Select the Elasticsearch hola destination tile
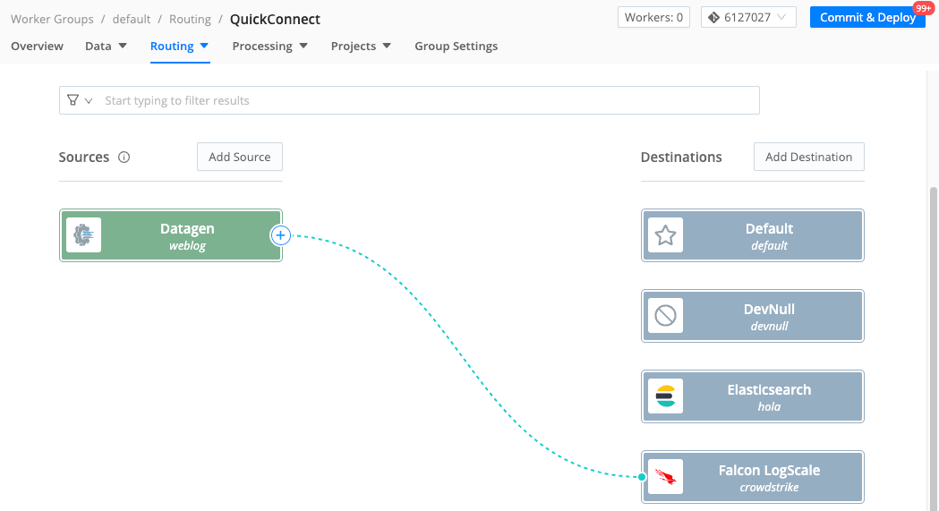This screenshot has height=511, width=939. 753,396
